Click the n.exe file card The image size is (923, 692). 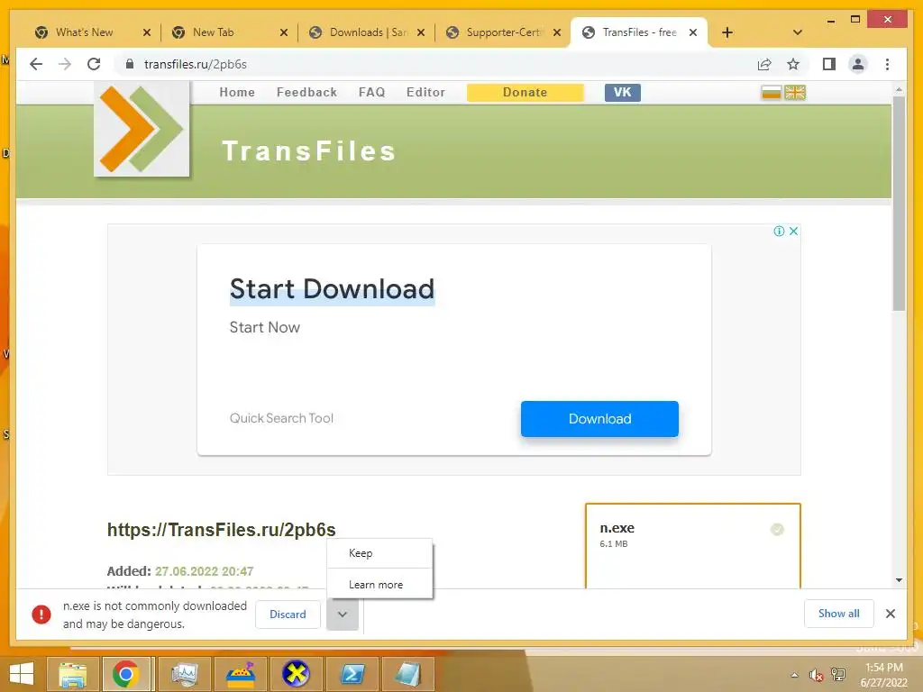click(x=693, y=545)
